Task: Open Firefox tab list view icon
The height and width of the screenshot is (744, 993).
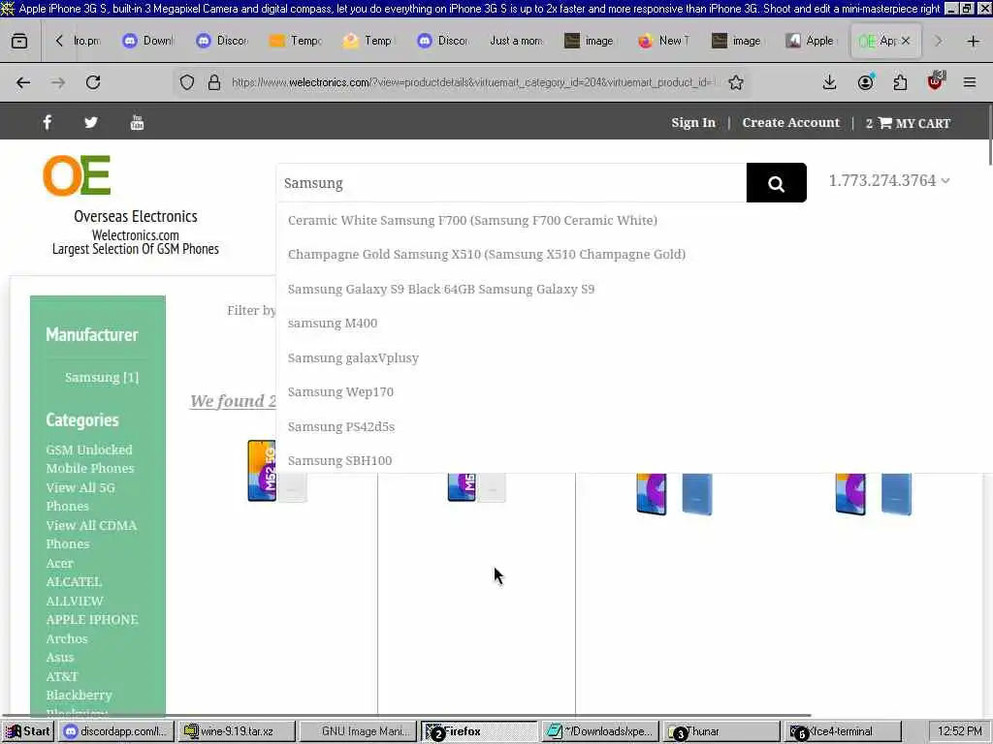Action: [x=19, y=41]
